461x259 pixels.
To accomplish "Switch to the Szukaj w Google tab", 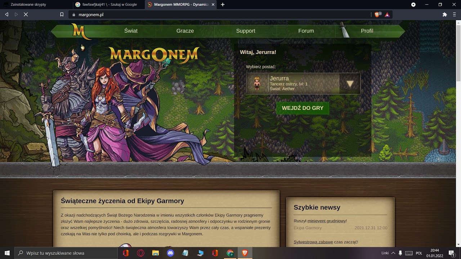I will pos(108,5).
